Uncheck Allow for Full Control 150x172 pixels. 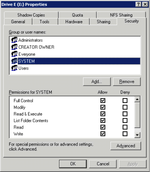pyautogui.click(x=103, y=100)
